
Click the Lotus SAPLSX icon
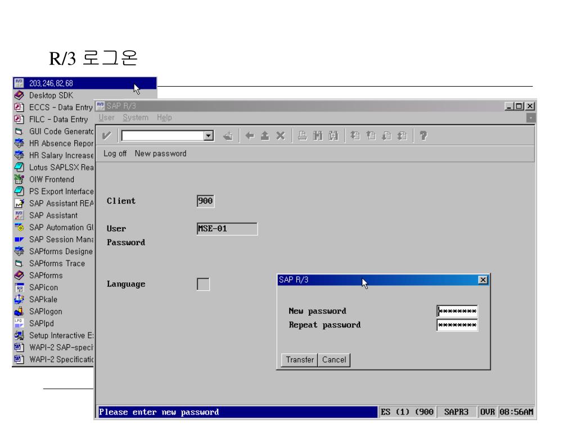click(19, 168)
